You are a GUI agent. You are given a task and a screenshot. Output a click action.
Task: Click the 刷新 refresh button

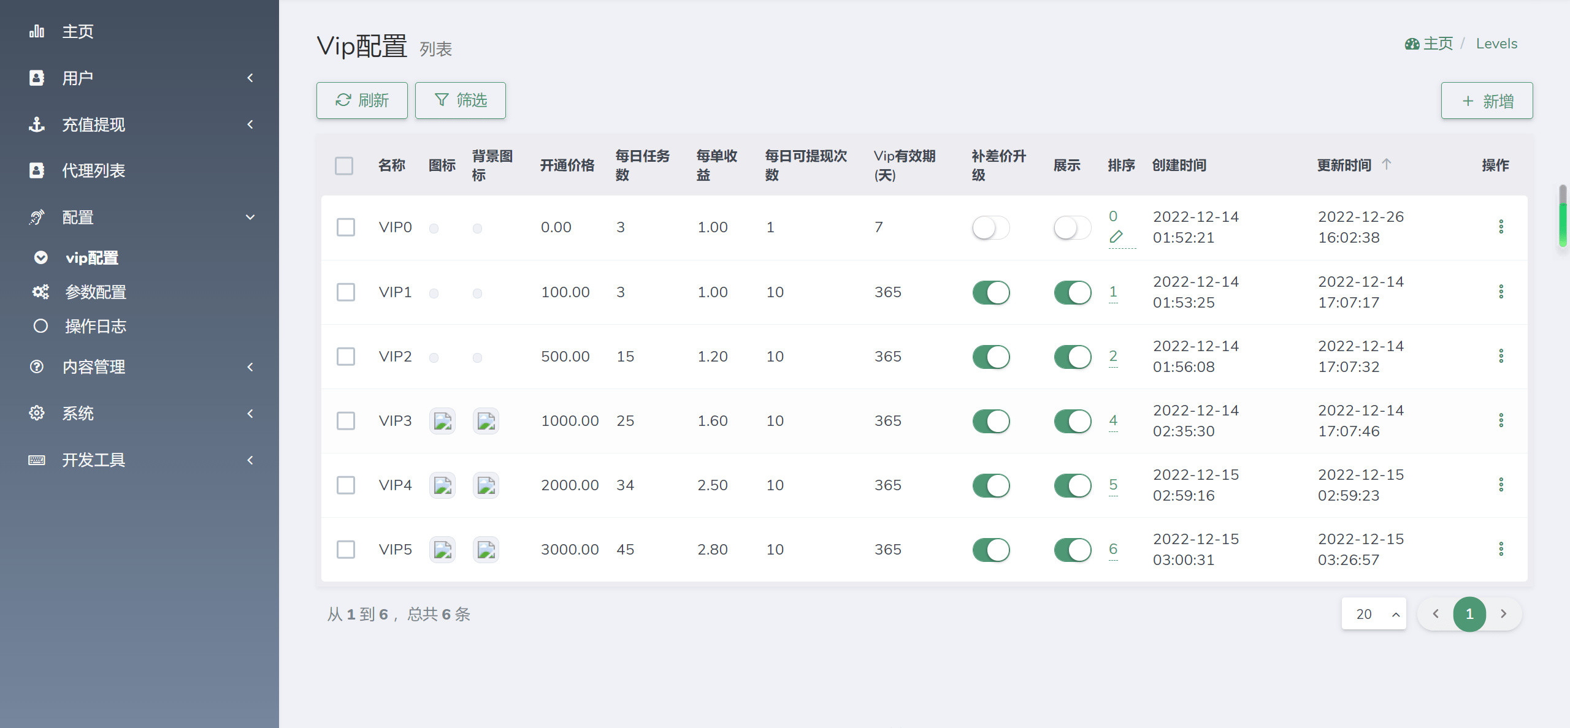point(362,100)
